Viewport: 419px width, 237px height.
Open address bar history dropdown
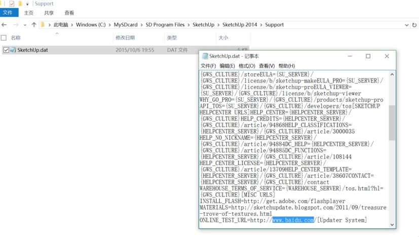(407, 25)
